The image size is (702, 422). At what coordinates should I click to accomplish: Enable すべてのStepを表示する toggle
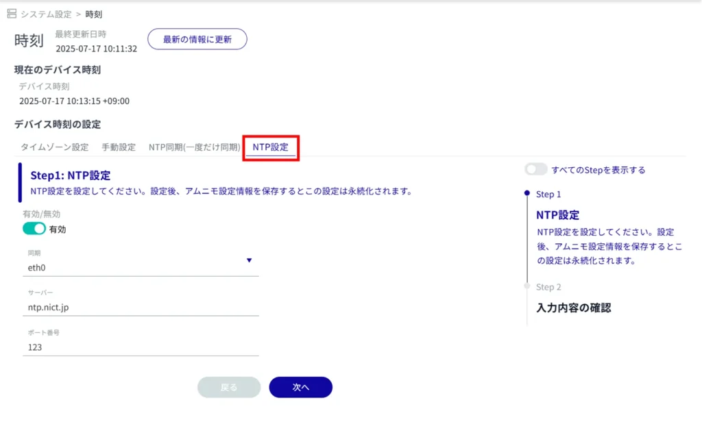click(x=536, y=169)
